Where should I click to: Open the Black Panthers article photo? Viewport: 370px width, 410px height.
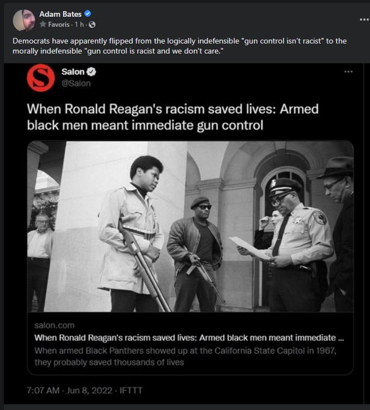click(x=190, y=226)
